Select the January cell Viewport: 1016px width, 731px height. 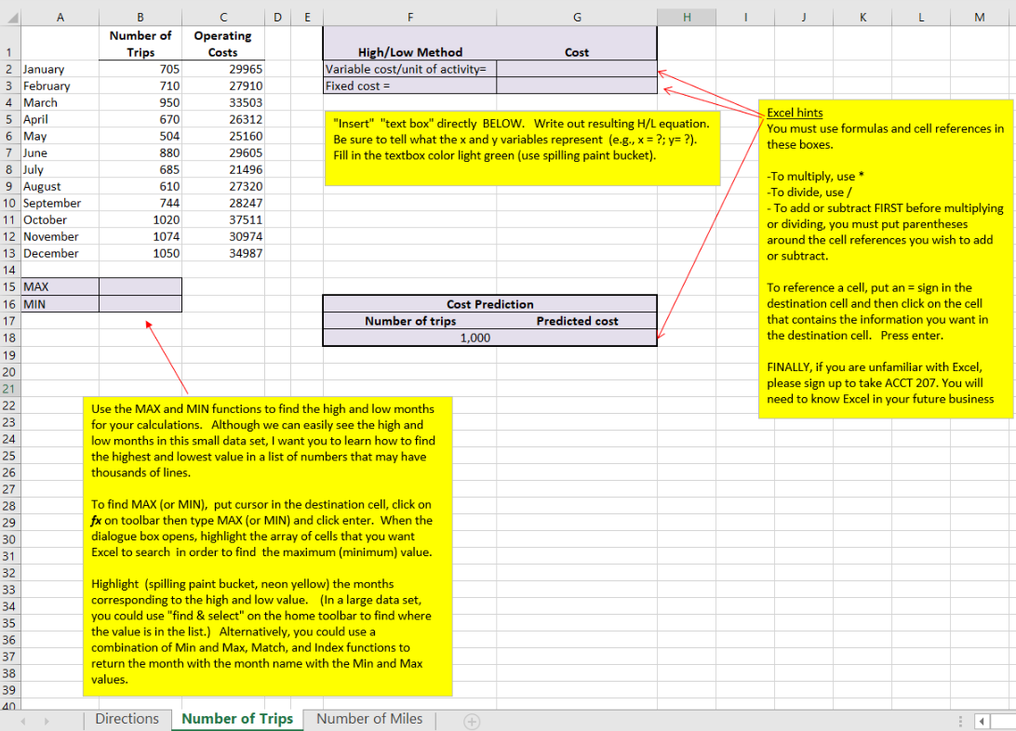point(60,69)
